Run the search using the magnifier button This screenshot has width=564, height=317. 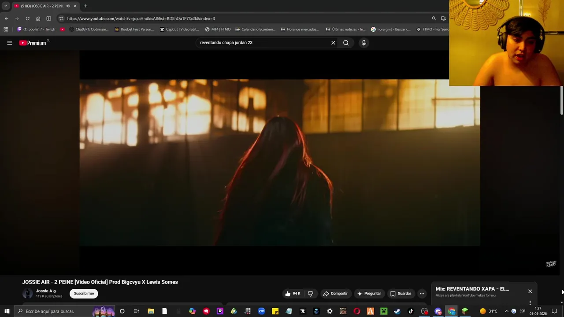[346, 43]
